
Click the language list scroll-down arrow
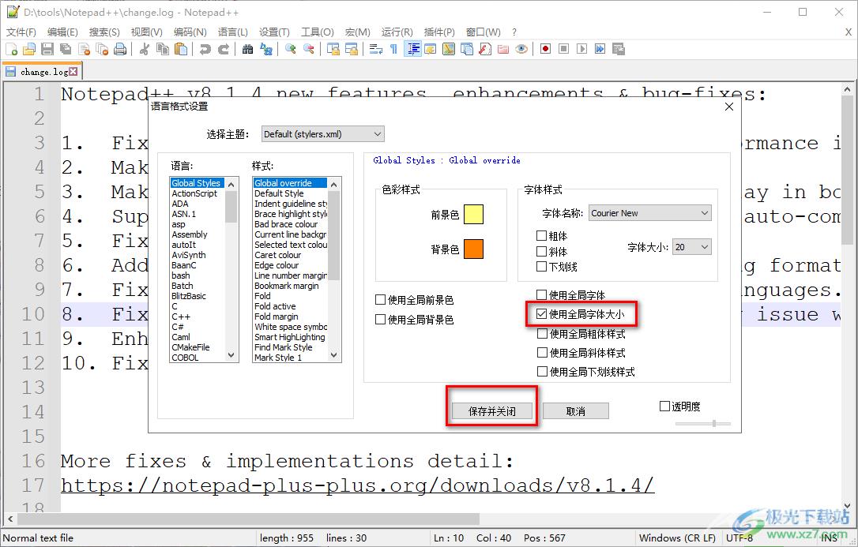231,355
